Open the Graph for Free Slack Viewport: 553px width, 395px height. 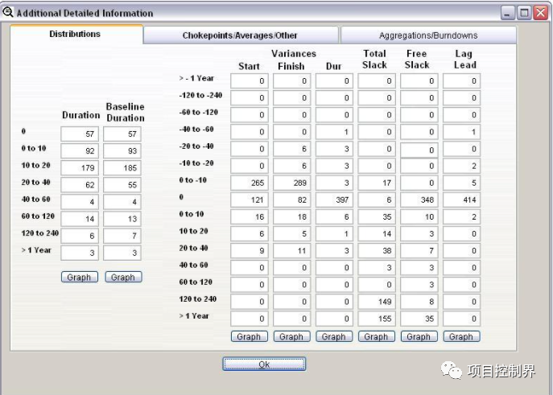pyautogui.click(x=419, y=336)
